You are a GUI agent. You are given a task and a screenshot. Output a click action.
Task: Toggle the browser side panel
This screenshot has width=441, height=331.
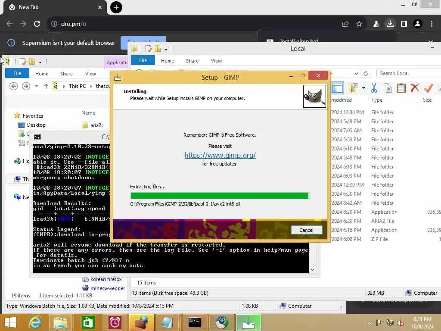coord(404,24)
